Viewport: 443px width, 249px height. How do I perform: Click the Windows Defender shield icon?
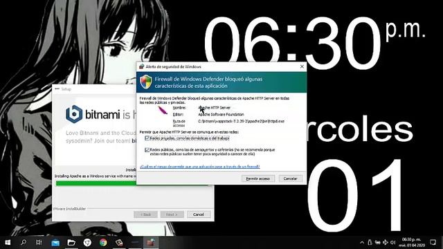(146, 82)
